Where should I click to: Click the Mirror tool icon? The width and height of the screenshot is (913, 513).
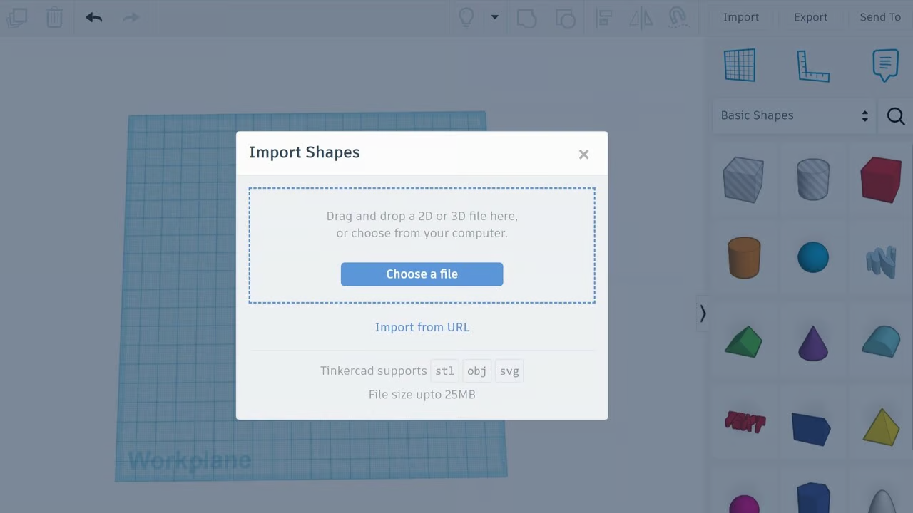[x=641, y=17]
